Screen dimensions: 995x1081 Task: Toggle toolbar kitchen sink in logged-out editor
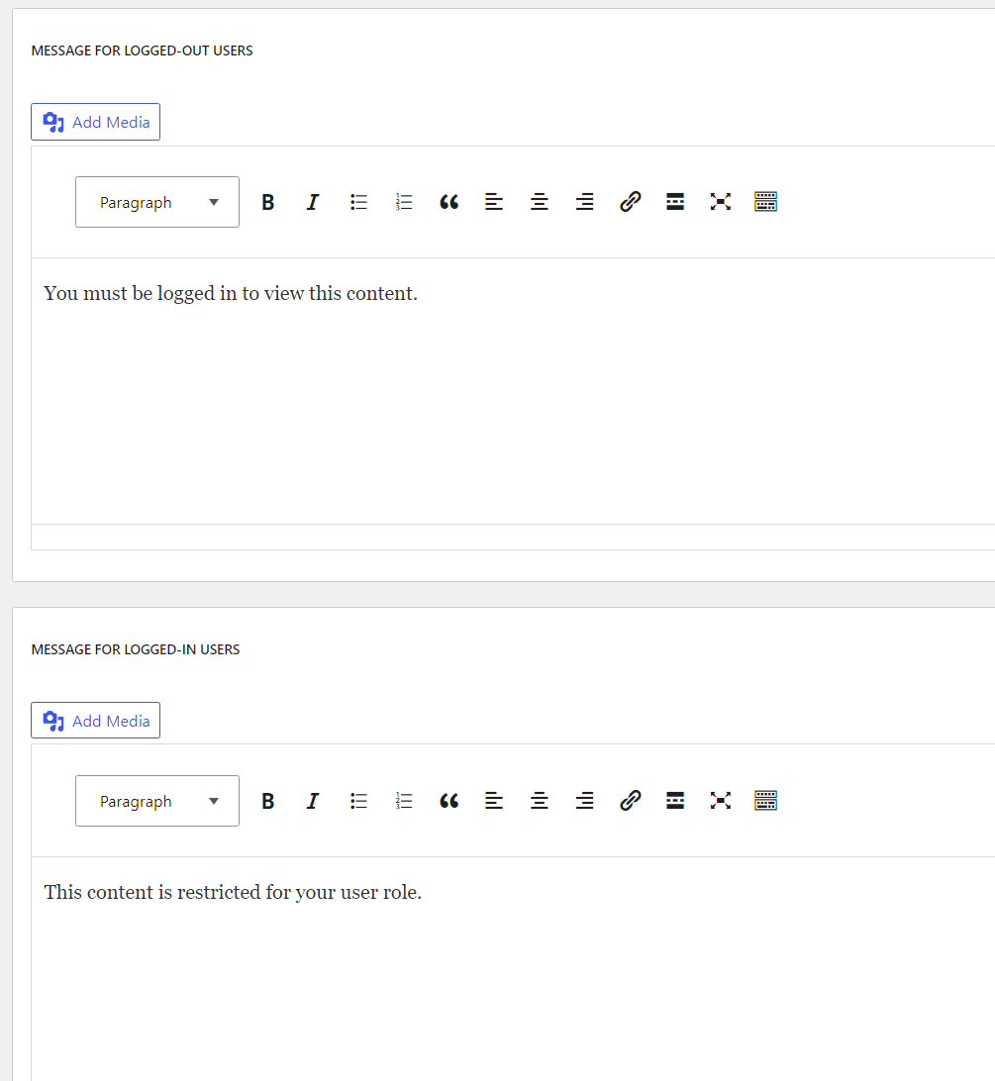tap(765, 202)
